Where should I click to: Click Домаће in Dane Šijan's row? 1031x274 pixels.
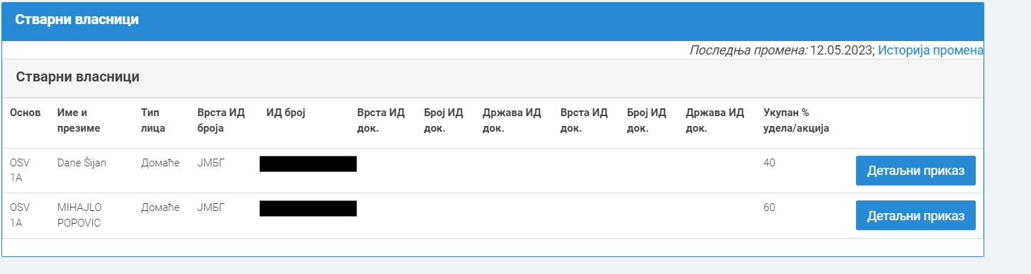pos(161,163)
